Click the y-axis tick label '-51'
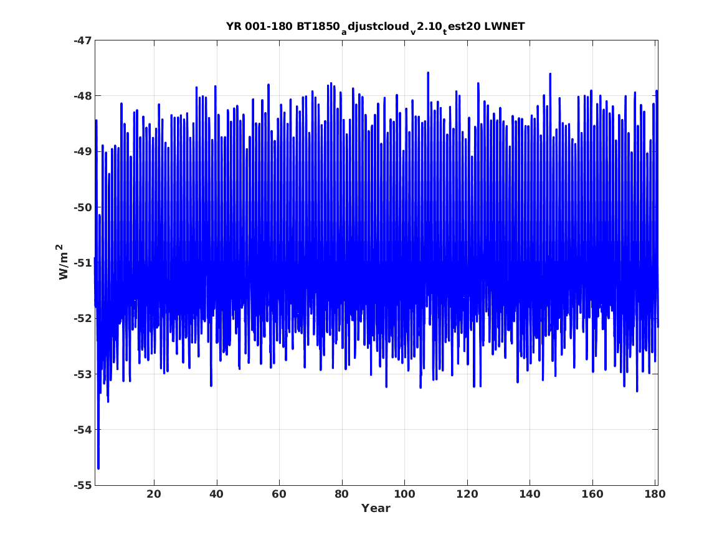 (82, 263)
